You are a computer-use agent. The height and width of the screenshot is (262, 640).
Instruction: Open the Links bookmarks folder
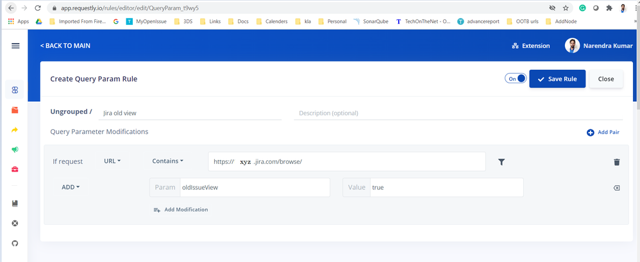point(210,21)
